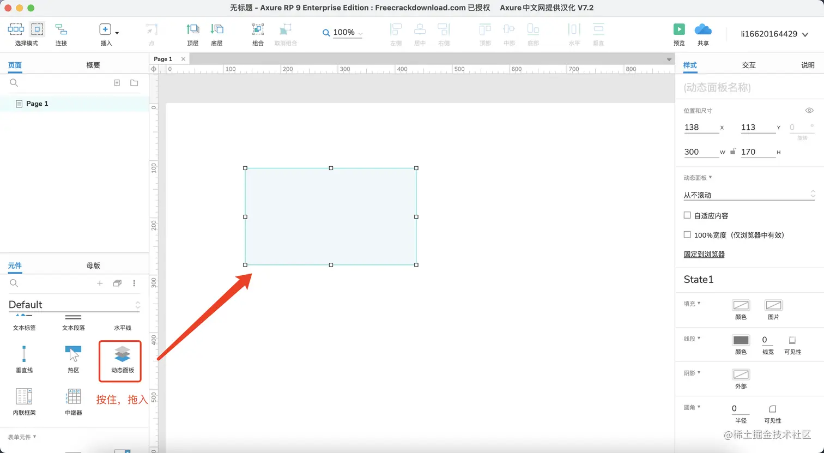Viewport: 824px width, 453px height.
Task: Open the 阴影 outer shadow swatch
Action: click(x=741, y=375)
